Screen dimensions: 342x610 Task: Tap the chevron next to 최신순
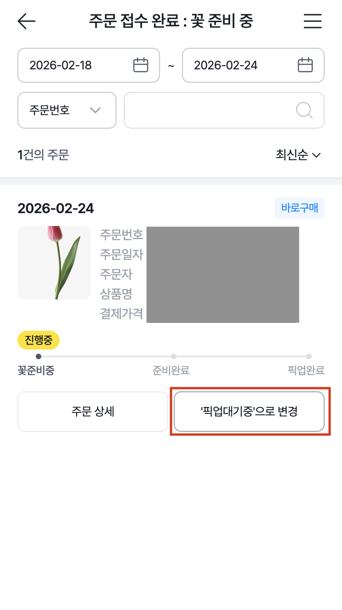pos(316,155)
